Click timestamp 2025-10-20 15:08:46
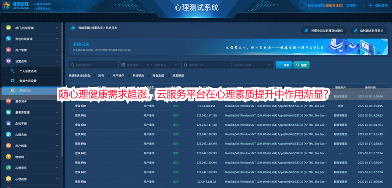Viewport: 392px width, 188px height. point(370,96)
